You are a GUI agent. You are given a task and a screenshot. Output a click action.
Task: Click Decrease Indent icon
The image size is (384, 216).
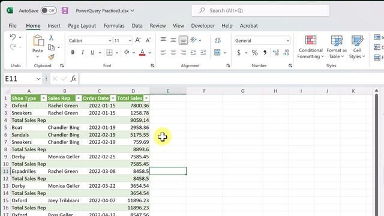tap(193, 52)
